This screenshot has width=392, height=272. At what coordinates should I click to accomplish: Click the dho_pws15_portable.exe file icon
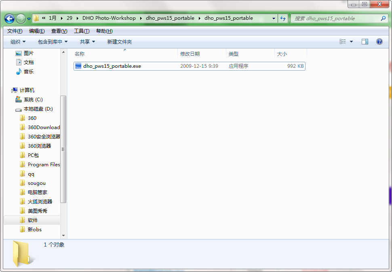pos(78,66)
